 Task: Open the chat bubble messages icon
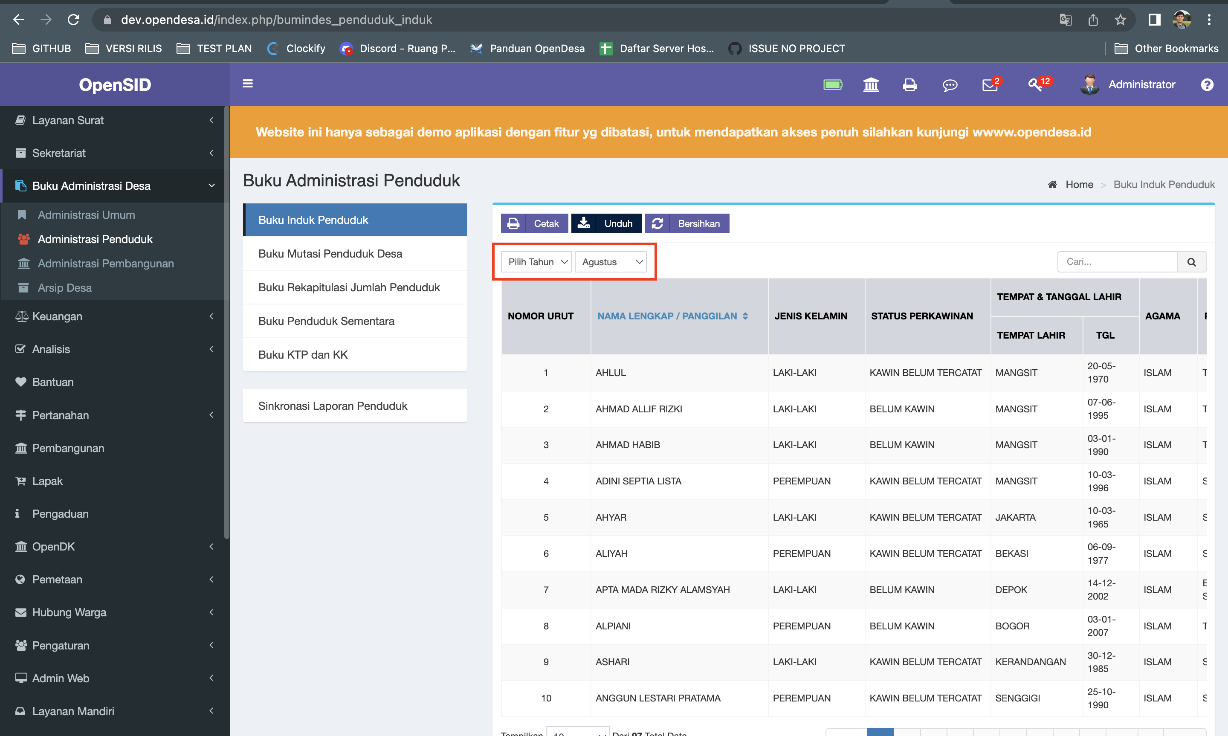(x=950, y=85)
